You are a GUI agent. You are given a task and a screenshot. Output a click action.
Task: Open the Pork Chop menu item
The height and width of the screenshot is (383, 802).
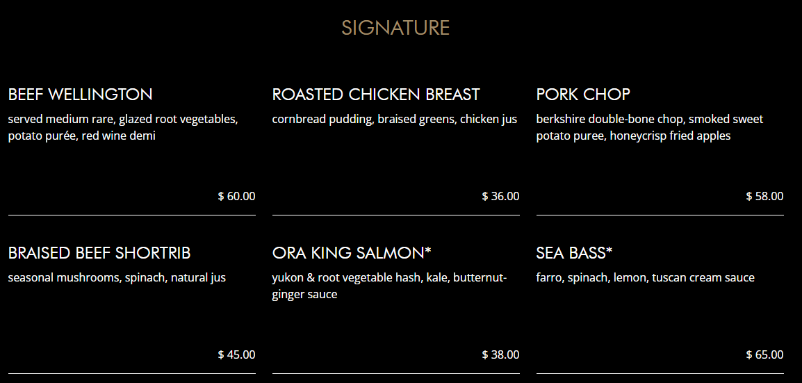583,95
